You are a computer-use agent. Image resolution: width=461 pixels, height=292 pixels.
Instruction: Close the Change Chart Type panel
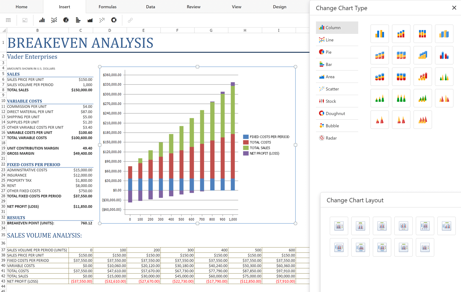click(454, 8)
